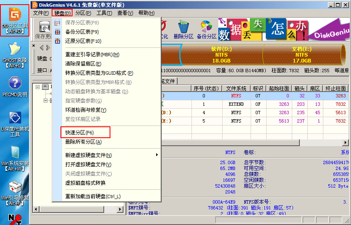Click the 保存分区表 menu item icon

pyautogui.click(x=58, y=23)
